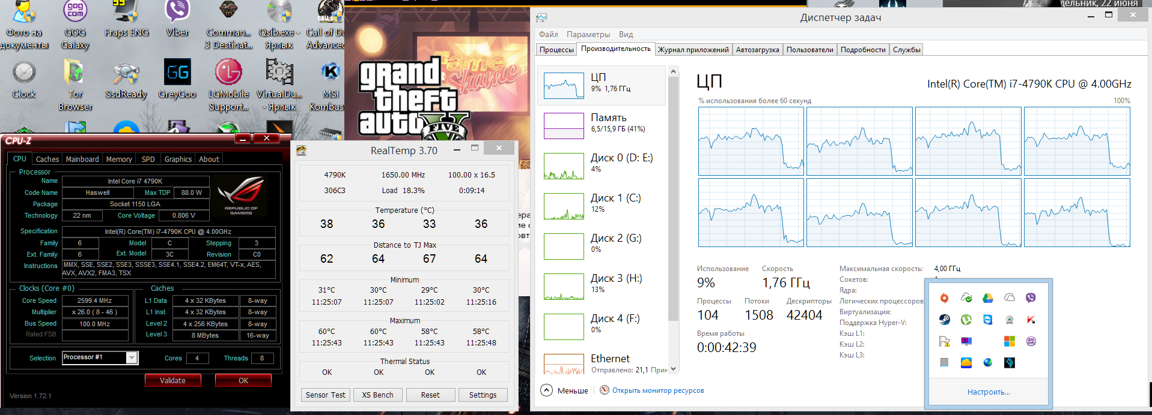Open Command & Conquer 3 desktop shortcut
The image size is (1152, 415).
point(228,26)
